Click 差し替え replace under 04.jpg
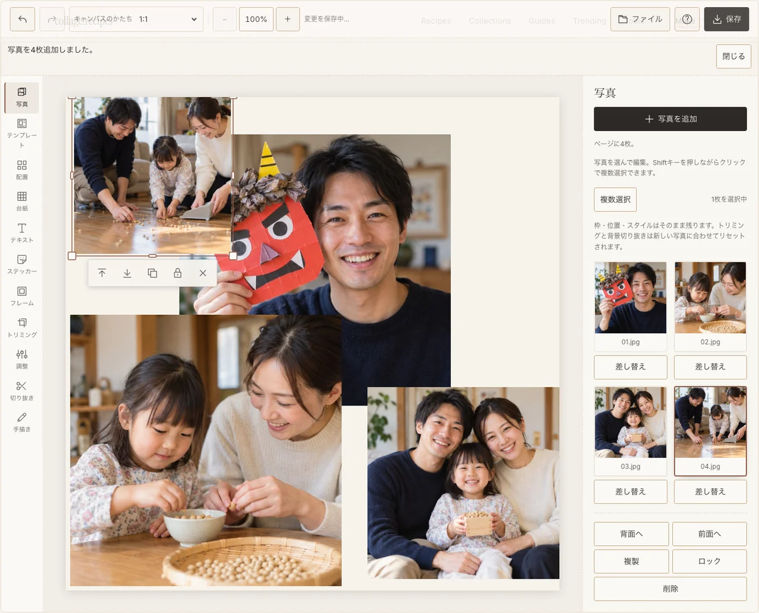 [x=710, y=492]
